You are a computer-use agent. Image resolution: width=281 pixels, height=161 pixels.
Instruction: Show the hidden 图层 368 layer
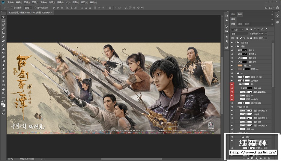tap(232, 122)
